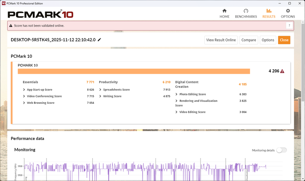Click the orange PCMark 10 score bar
This screenshot has height=181, width=305.
pyautogui.click(x=134, y=71)
